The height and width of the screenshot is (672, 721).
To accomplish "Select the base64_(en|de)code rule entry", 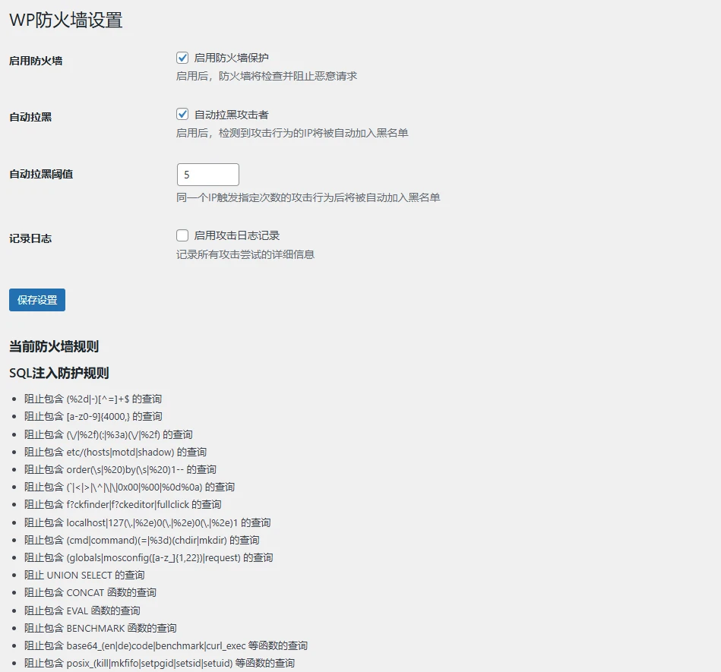I will pyautogui.click(x=166, y=646).
